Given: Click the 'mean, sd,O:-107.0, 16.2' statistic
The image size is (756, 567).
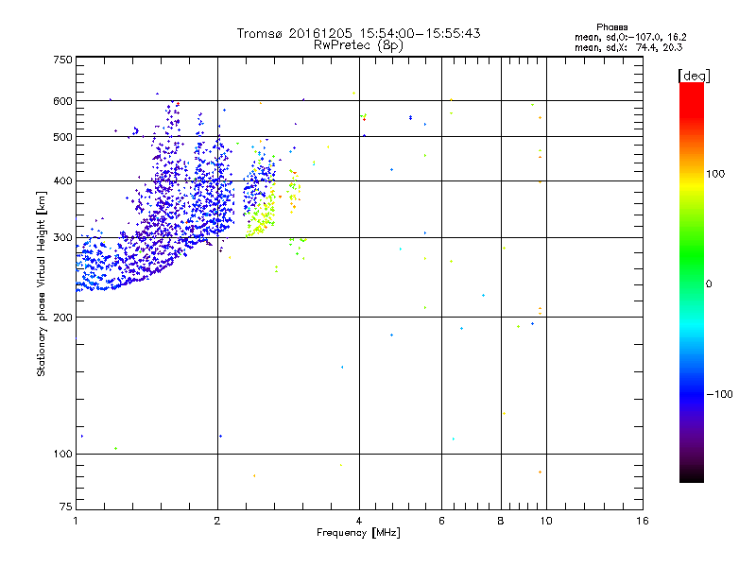Looking at the screenshot, I should 630,37.
